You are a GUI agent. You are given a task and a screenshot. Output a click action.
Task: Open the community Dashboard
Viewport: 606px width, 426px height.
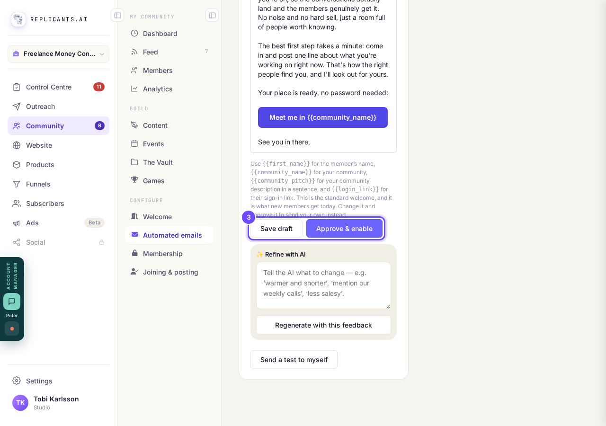(169, 34)
